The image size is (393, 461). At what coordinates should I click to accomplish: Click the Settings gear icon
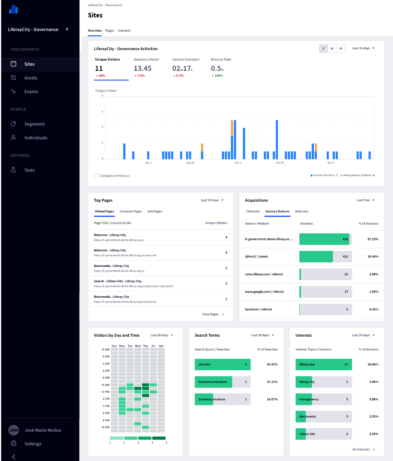(13, 443)
